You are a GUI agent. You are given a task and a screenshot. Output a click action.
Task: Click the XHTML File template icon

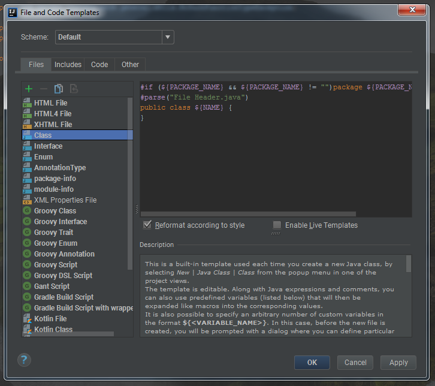point(27,124)
